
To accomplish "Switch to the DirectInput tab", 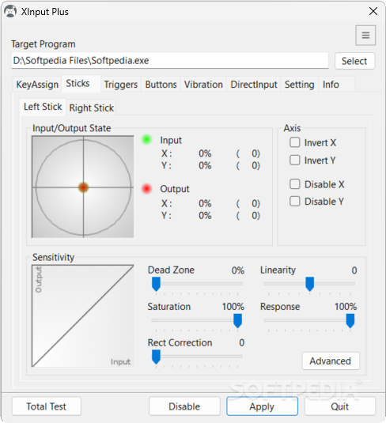I will (x=254, y=85).
